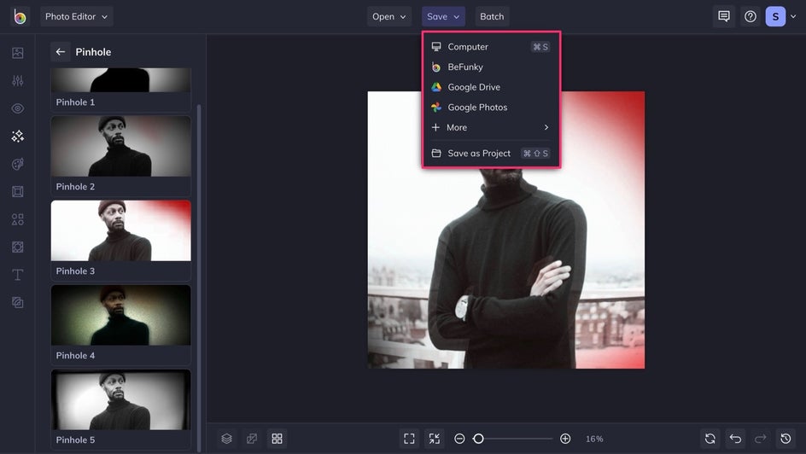Collapse the Save dropdown
The width and height of the screenshot is (806, 454).
point(443,16)
